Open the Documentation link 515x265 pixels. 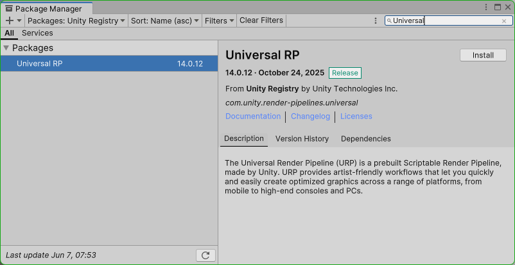[x=253, y=116]
